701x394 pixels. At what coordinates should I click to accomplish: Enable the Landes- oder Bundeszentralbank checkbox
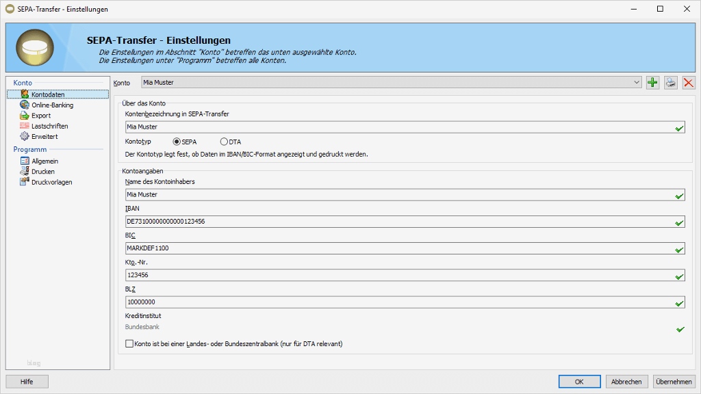point(129,344)
